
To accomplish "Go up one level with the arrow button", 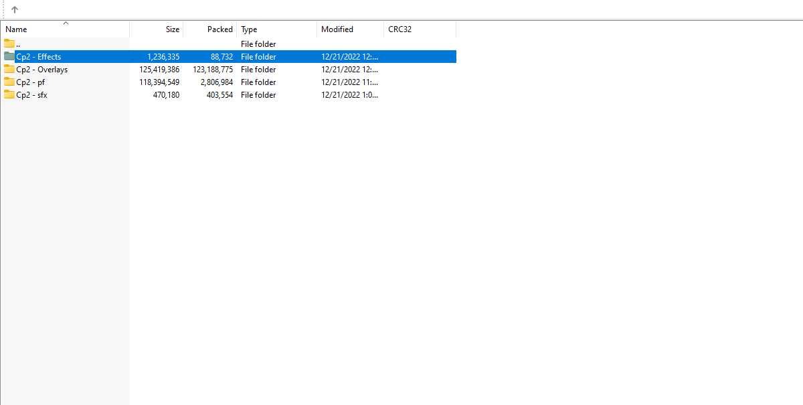I will coord(15,9).
